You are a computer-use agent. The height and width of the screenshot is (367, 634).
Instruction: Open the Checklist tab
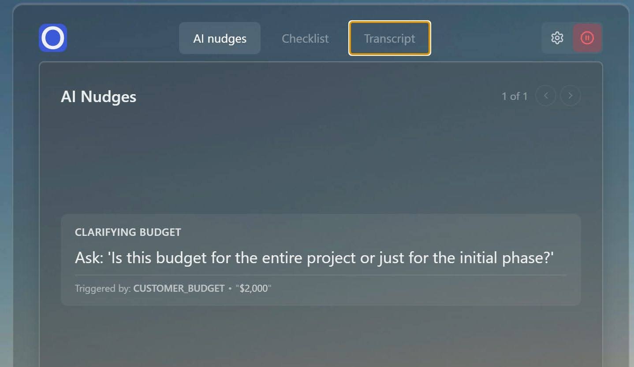point(305,38)
